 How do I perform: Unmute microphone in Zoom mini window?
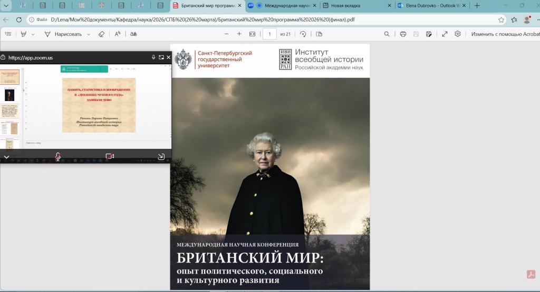pyautogui.click(x=58, y=156)
